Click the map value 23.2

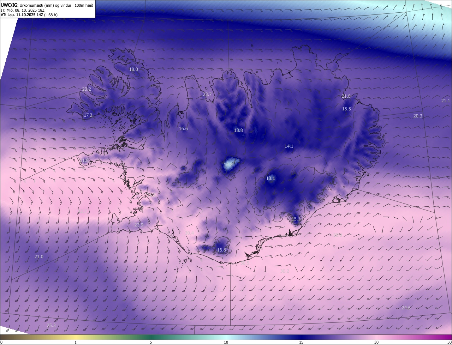pos(87,89)
